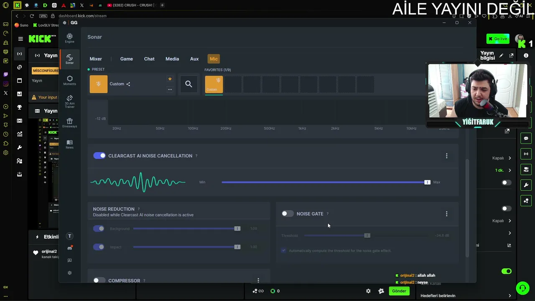Image resolution: width=535 pixels, height=301 pixels.
Task: Click the Impact noise reduction slider
Action: point(187,247)
